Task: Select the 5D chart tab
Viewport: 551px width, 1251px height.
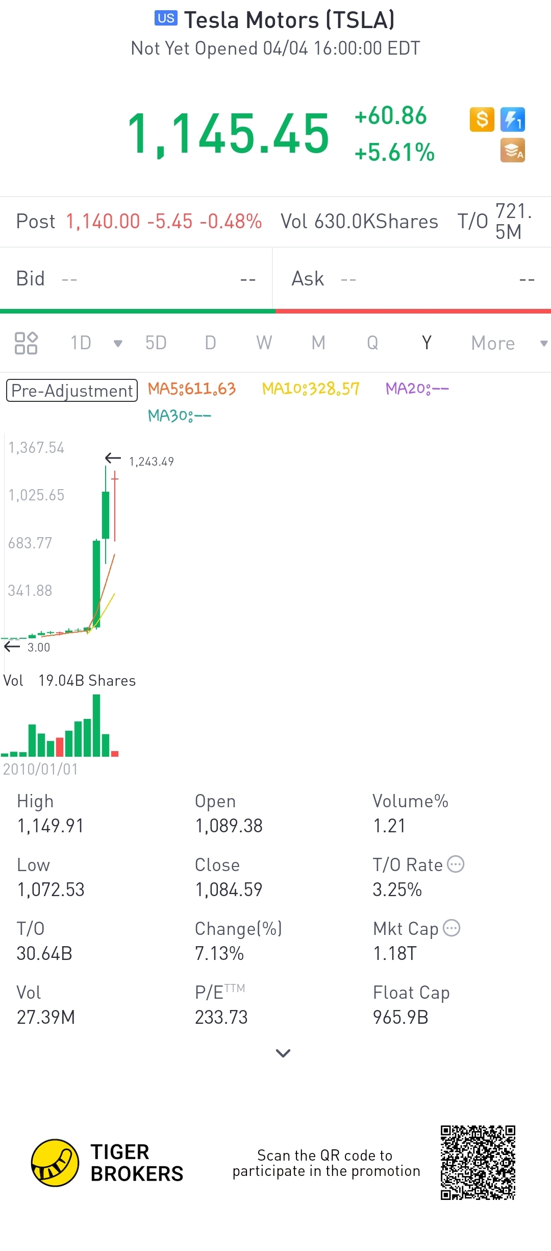Action: 156,343
